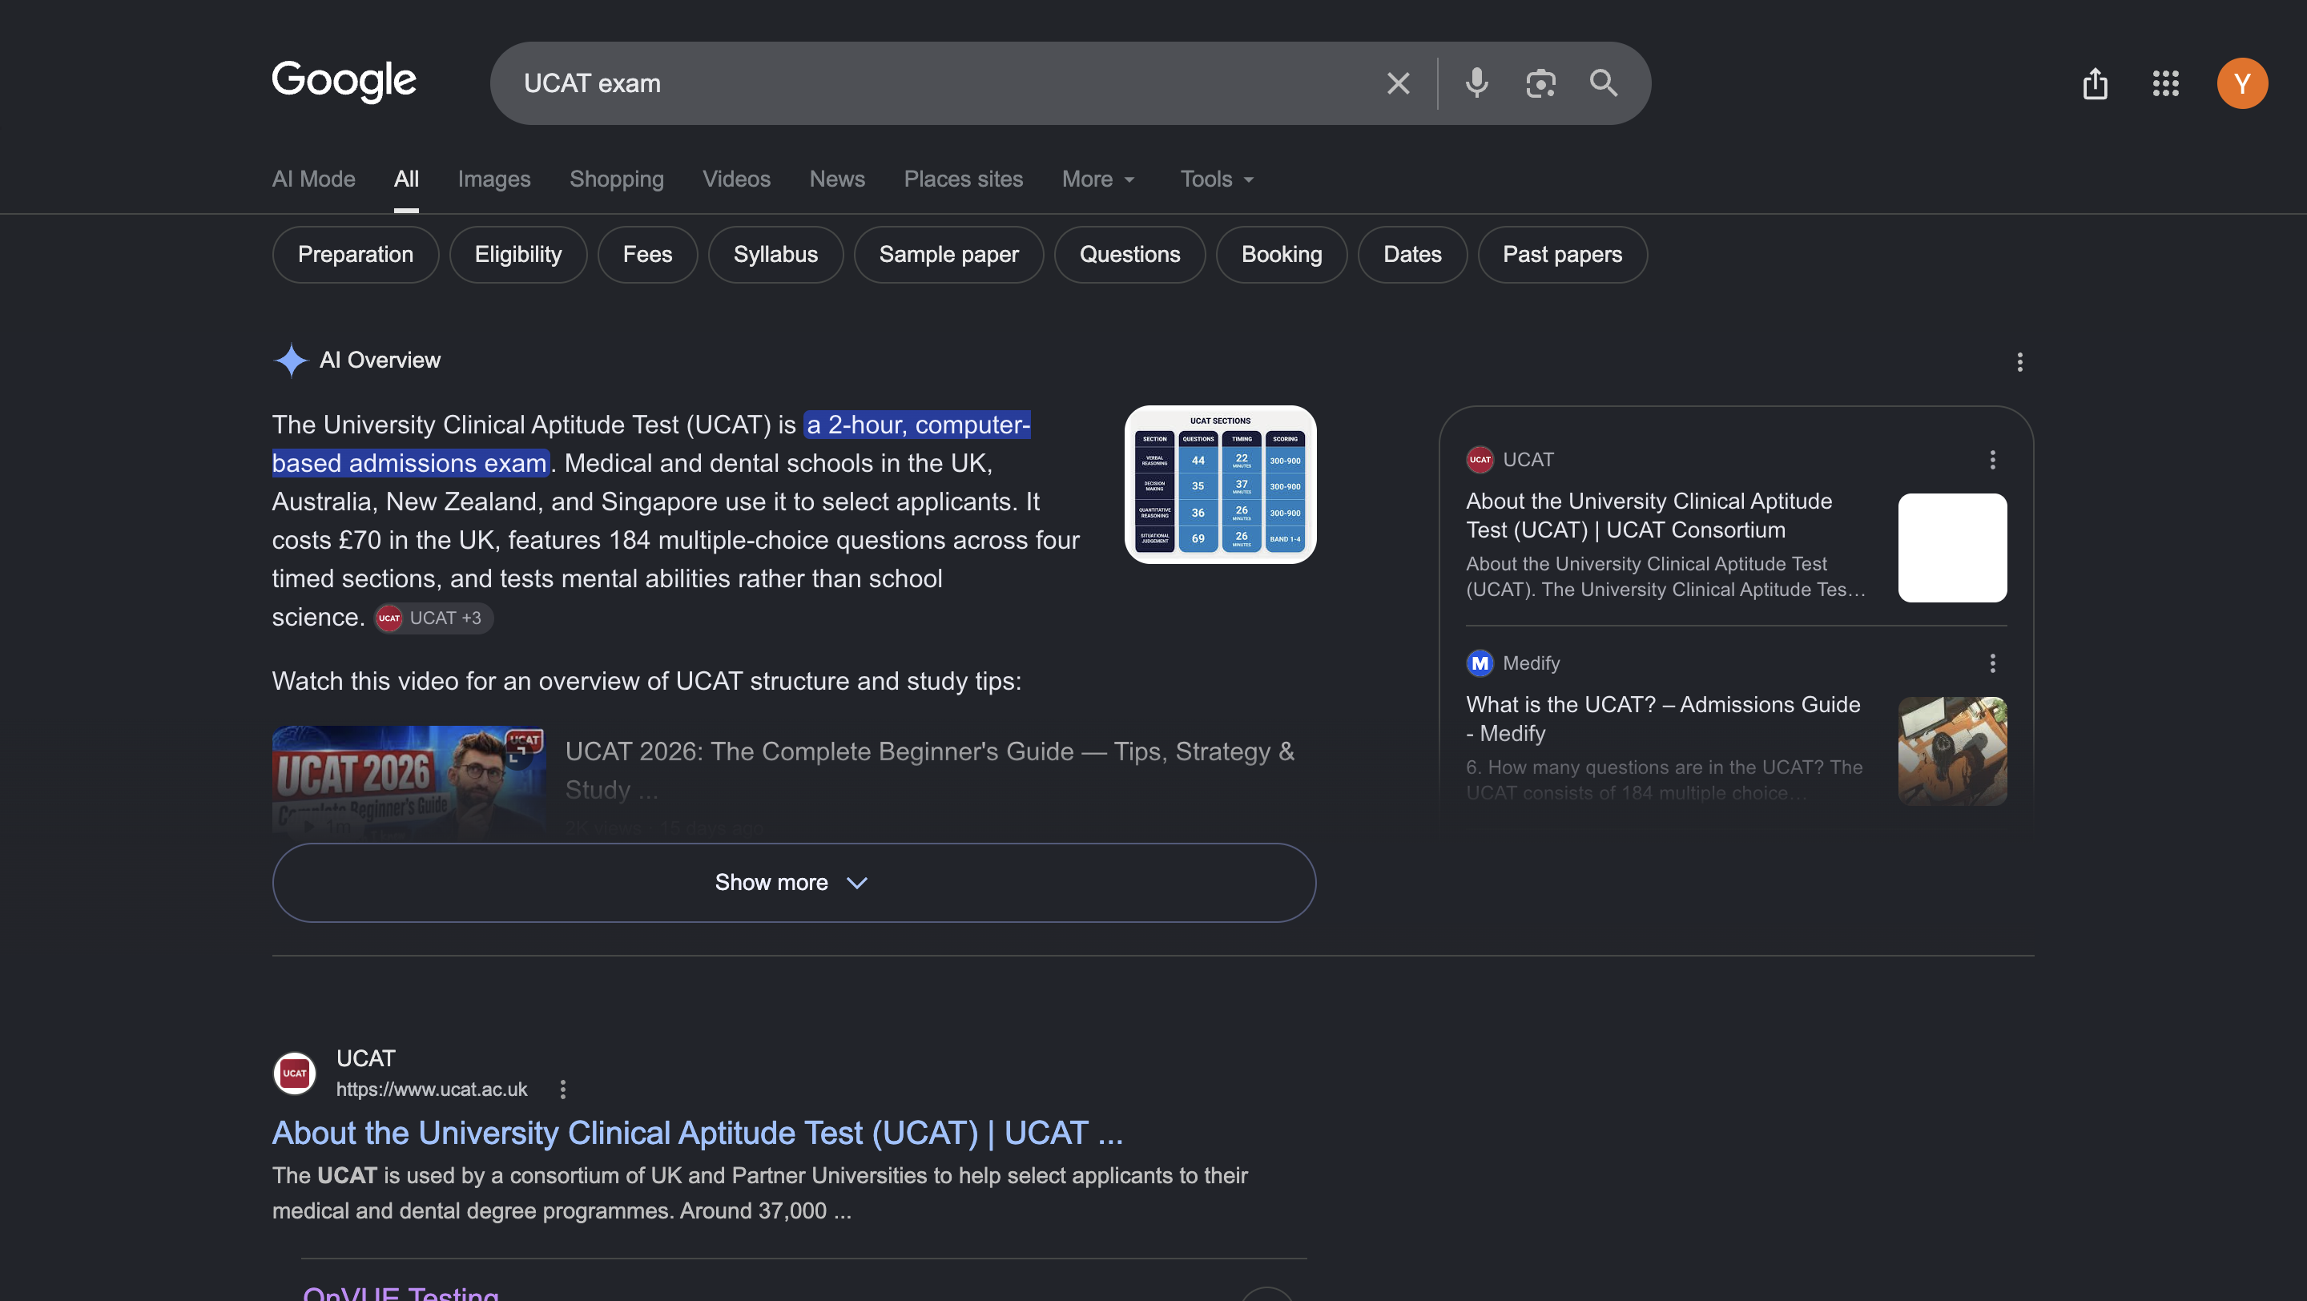Click the UCAT +3 sources chip
This screenshot has width=2307, height=1301.
[x=433, y=618]
